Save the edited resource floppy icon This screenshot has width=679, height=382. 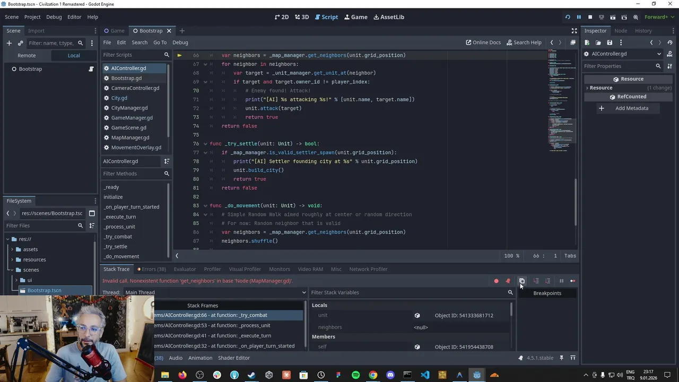pos(610,42)
